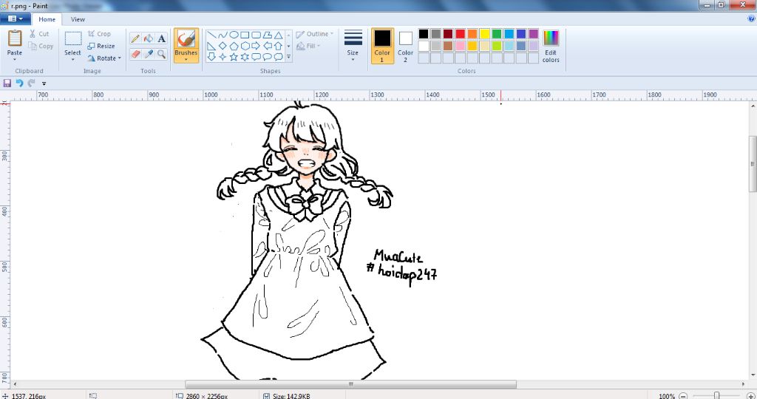Pick the yellow color swatch
Viewport: 757px width, 399px height.
tap(485, 34)
